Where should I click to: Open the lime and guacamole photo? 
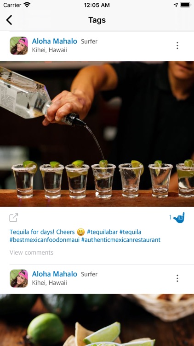[x=97, y=320]
